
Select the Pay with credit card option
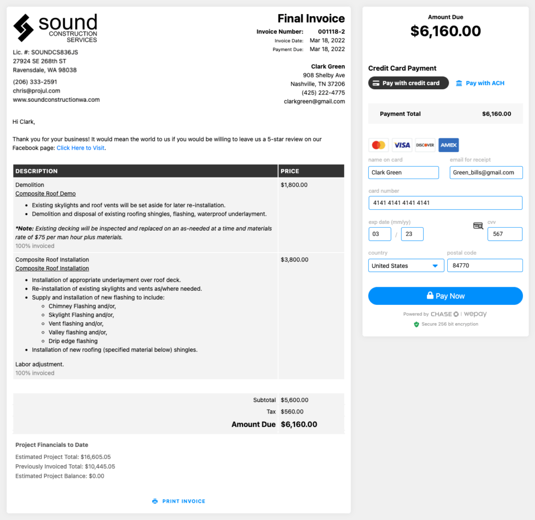[x=408, y=83]
